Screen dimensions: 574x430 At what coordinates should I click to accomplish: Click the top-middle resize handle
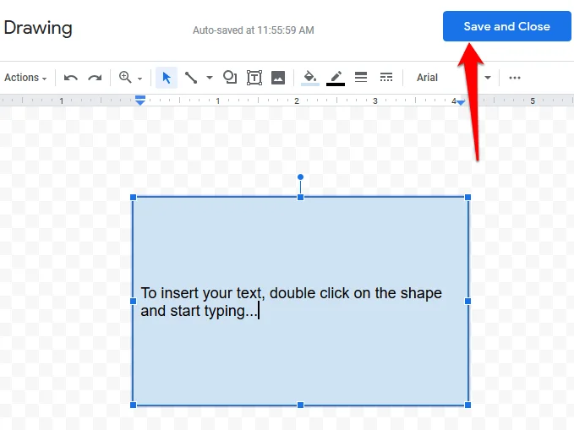[301, 197]
